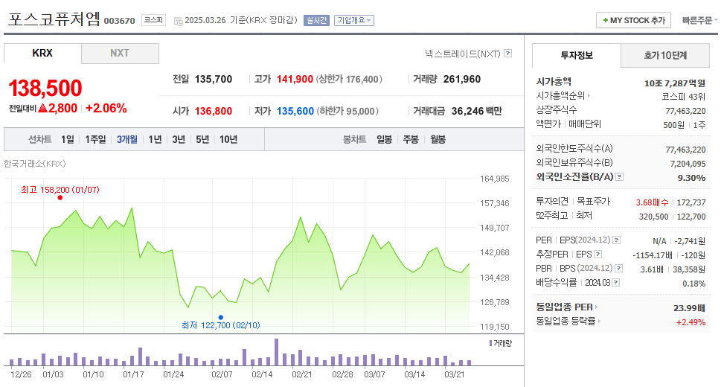724x387 pixels.
Task: Click the 외국인보유주식수 value 7,204,095
Action: [688, 164]
